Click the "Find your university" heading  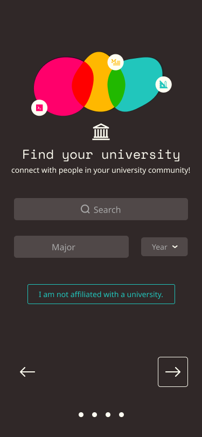(x=101, y=154)
